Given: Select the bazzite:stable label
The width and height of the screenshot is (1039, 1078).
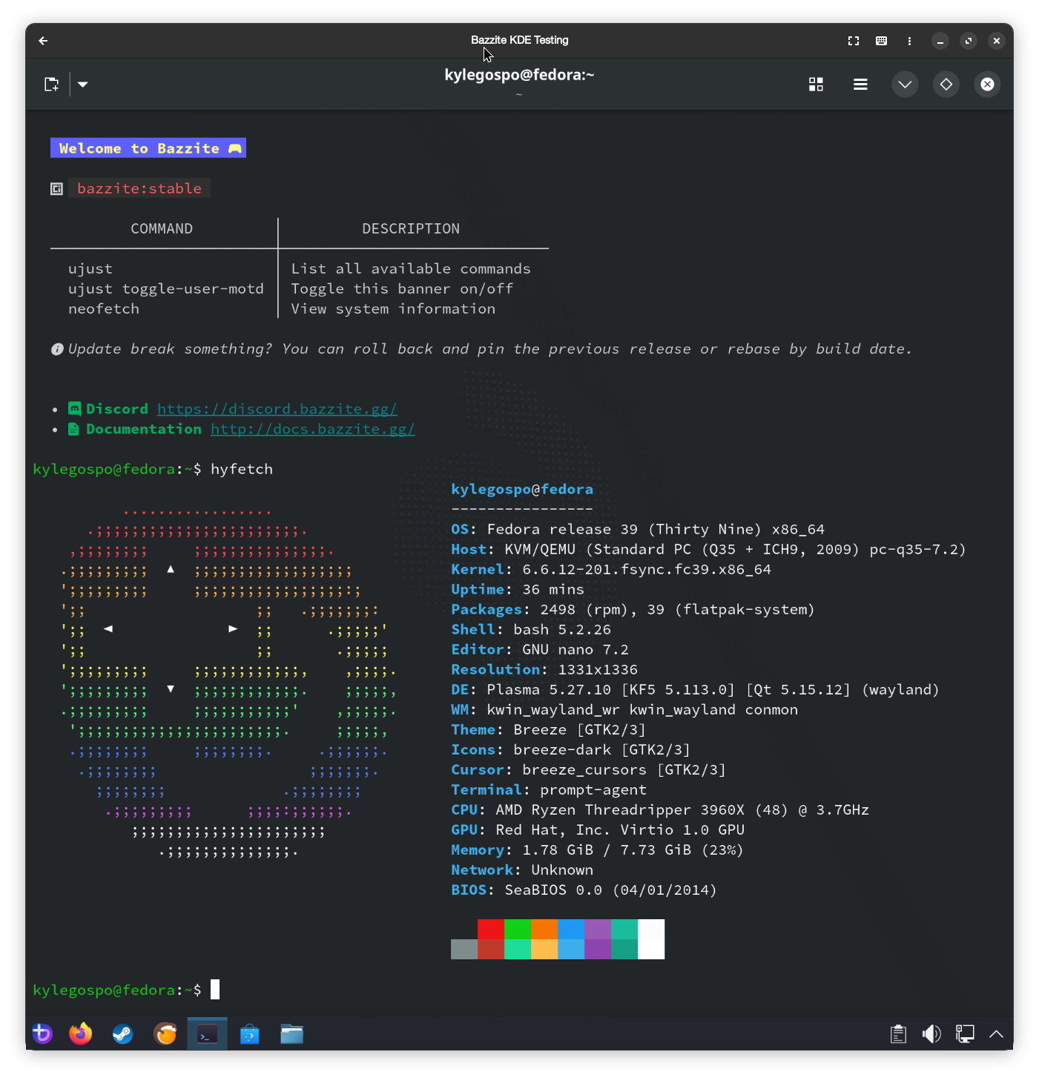Looking at the screenshot, I should (x=139, y=188).
